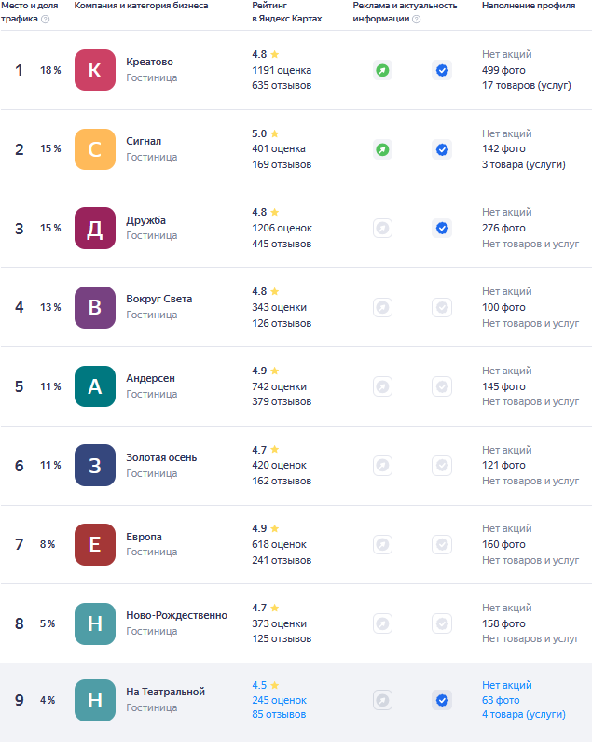Open the '85 отзывов' link for На Театральной

279,715
